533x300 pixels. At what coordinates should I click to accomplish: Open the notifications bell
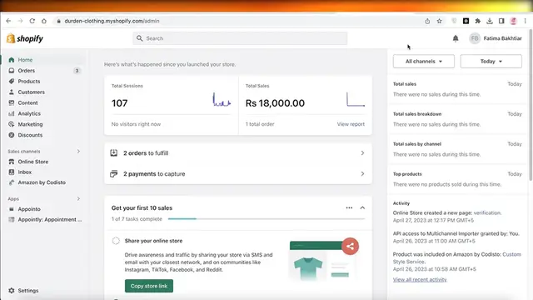(456, 38)
